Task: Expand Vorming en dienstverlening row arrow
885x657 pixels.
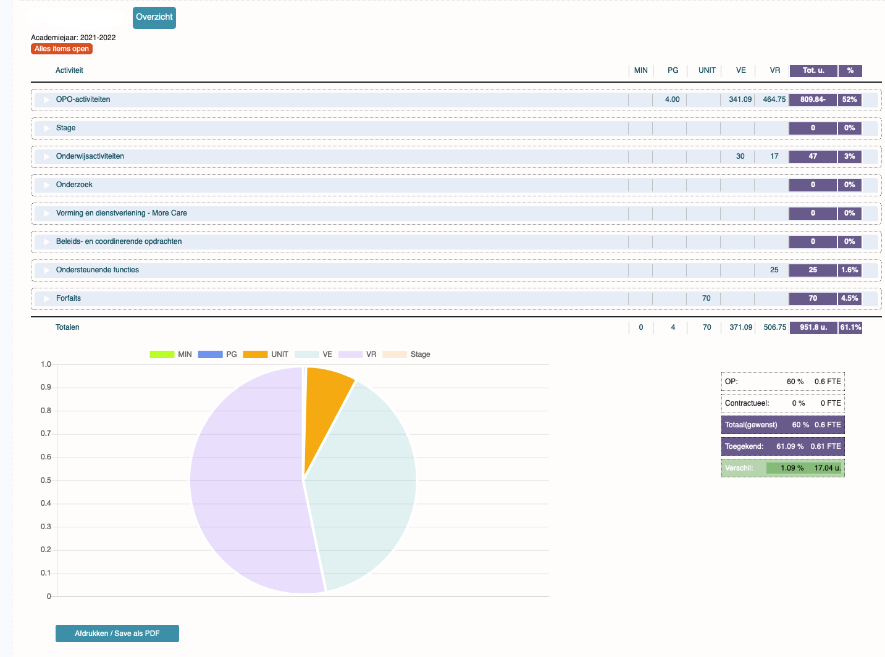Action: (46, 213)
